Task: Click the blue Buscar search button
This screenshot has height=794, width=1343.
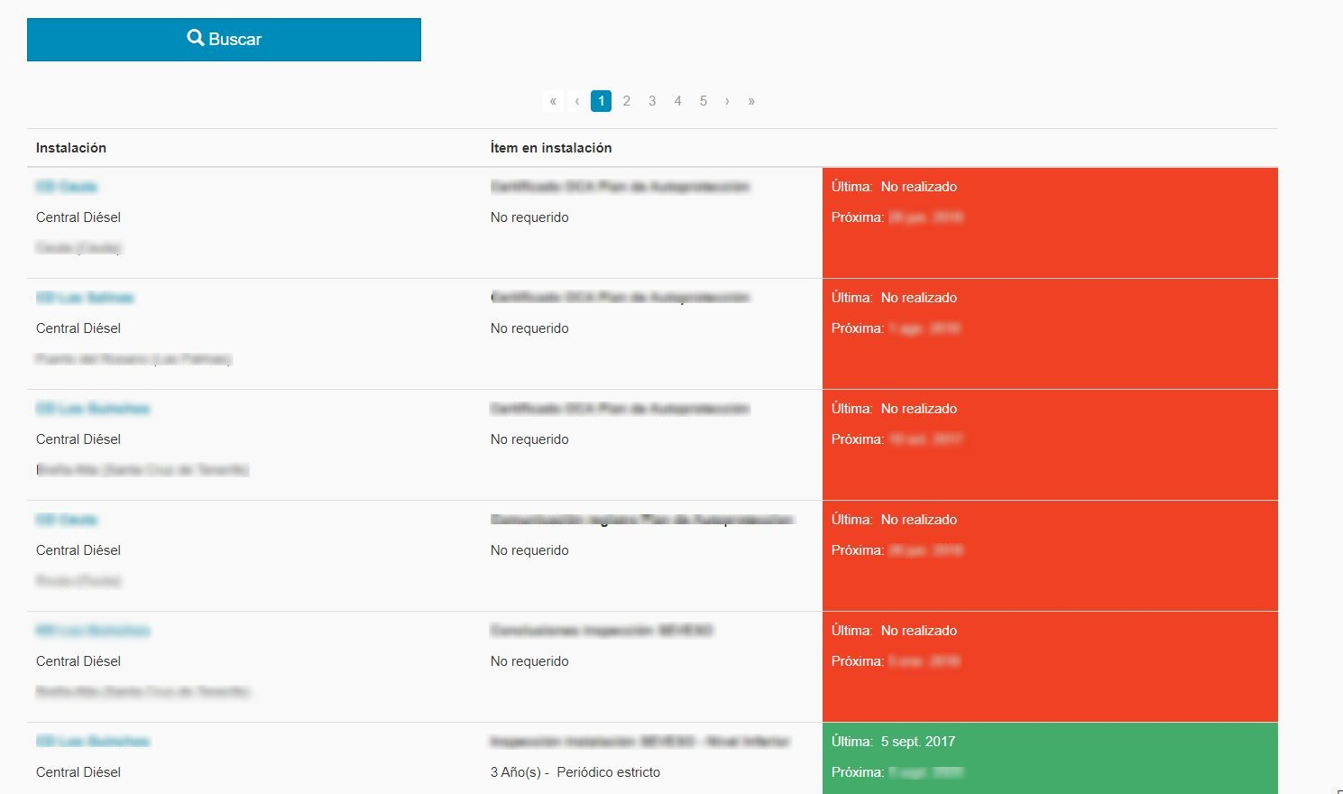Action: 224,40
